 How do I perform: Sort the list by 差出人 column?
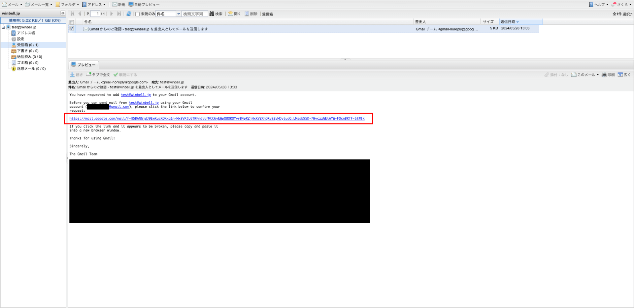(x=447, y=22)
